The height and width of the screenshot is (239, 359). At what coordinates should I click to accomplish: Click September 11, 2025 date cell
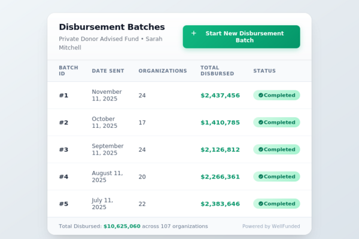tap(108, 149)
